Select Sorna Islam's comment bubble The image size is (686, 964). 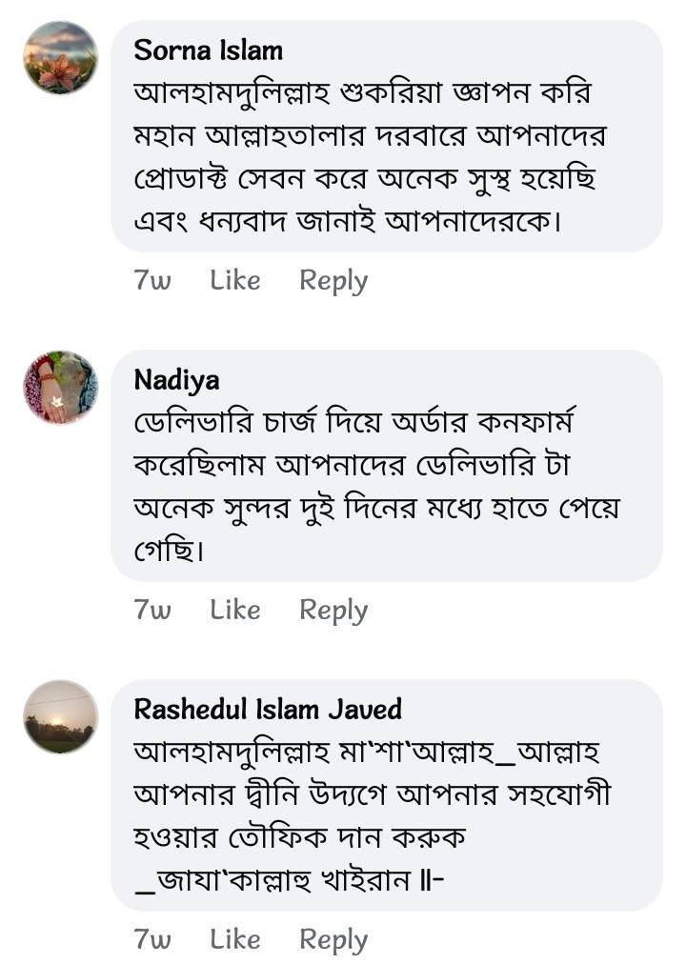tap(386, 136)
